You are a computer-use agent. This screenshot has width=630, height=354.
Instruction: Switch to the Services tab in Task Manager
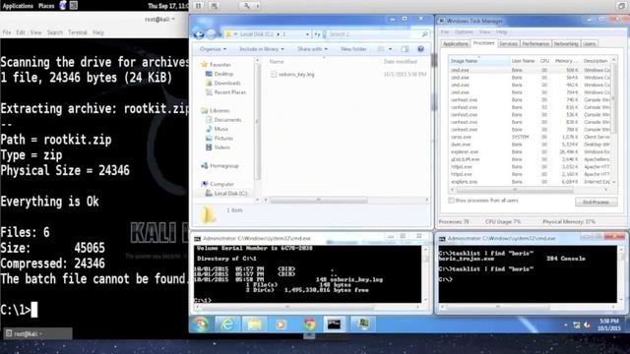508,43
